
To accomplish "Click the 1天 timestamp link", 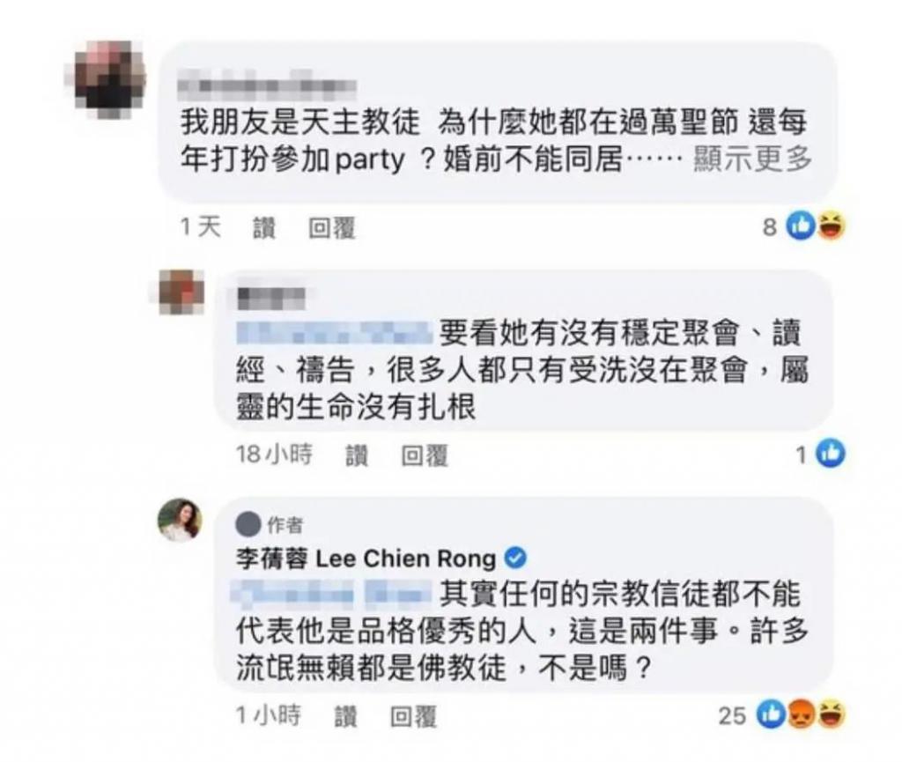I will pyautogui.click(x=201, y=226).
